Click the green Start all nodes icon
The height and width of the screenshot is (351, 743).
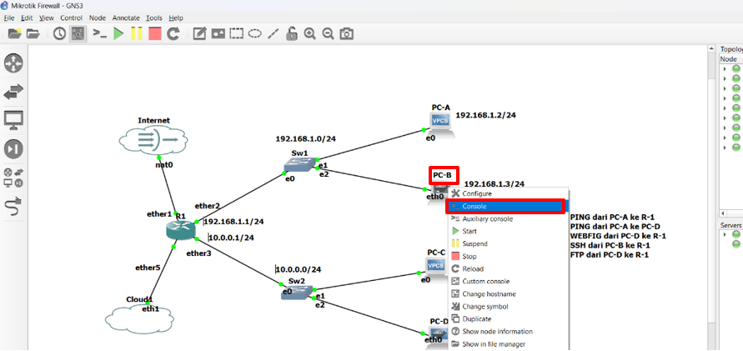(118, 34)
